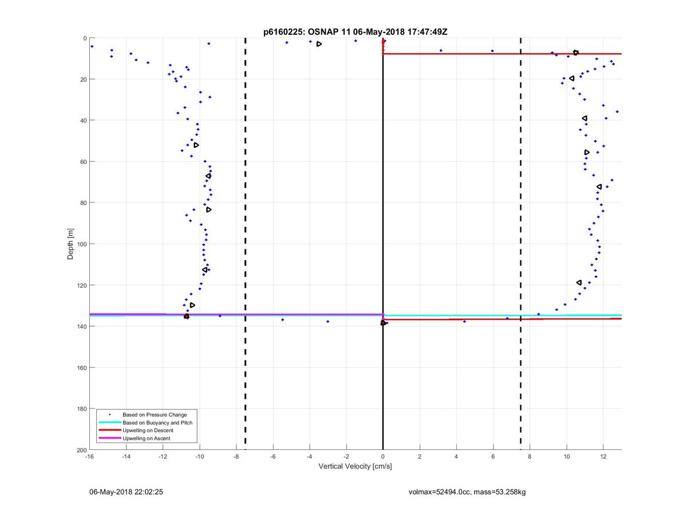Click the triangle marker near -3.5 cm/s at surface
687x506 pixels.
319,44
